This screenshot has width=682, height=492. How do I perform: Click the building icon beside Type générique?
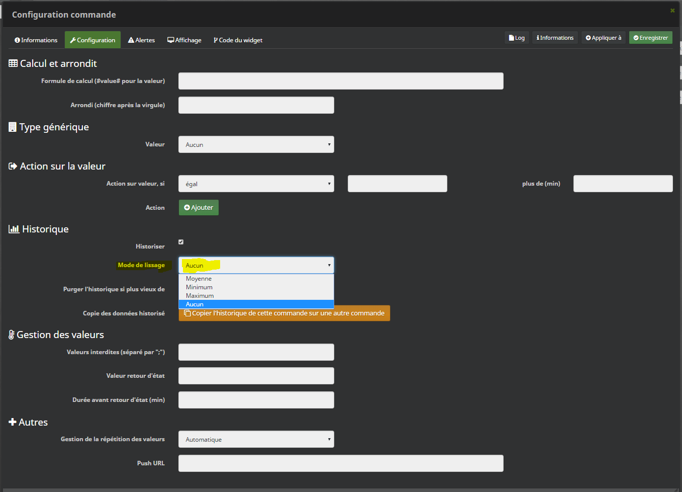(x=13, y=127)
